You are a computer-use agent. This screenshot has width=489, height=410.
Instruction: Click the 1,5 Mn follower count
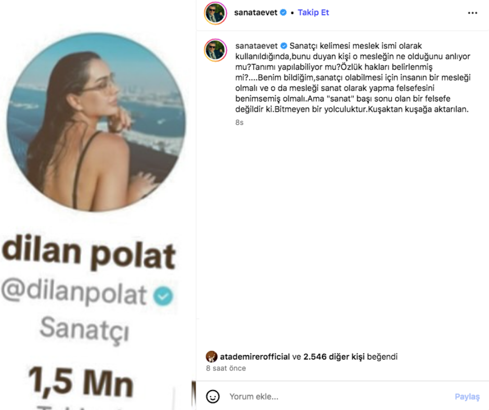pyautogui.click(x=81, y=382)
